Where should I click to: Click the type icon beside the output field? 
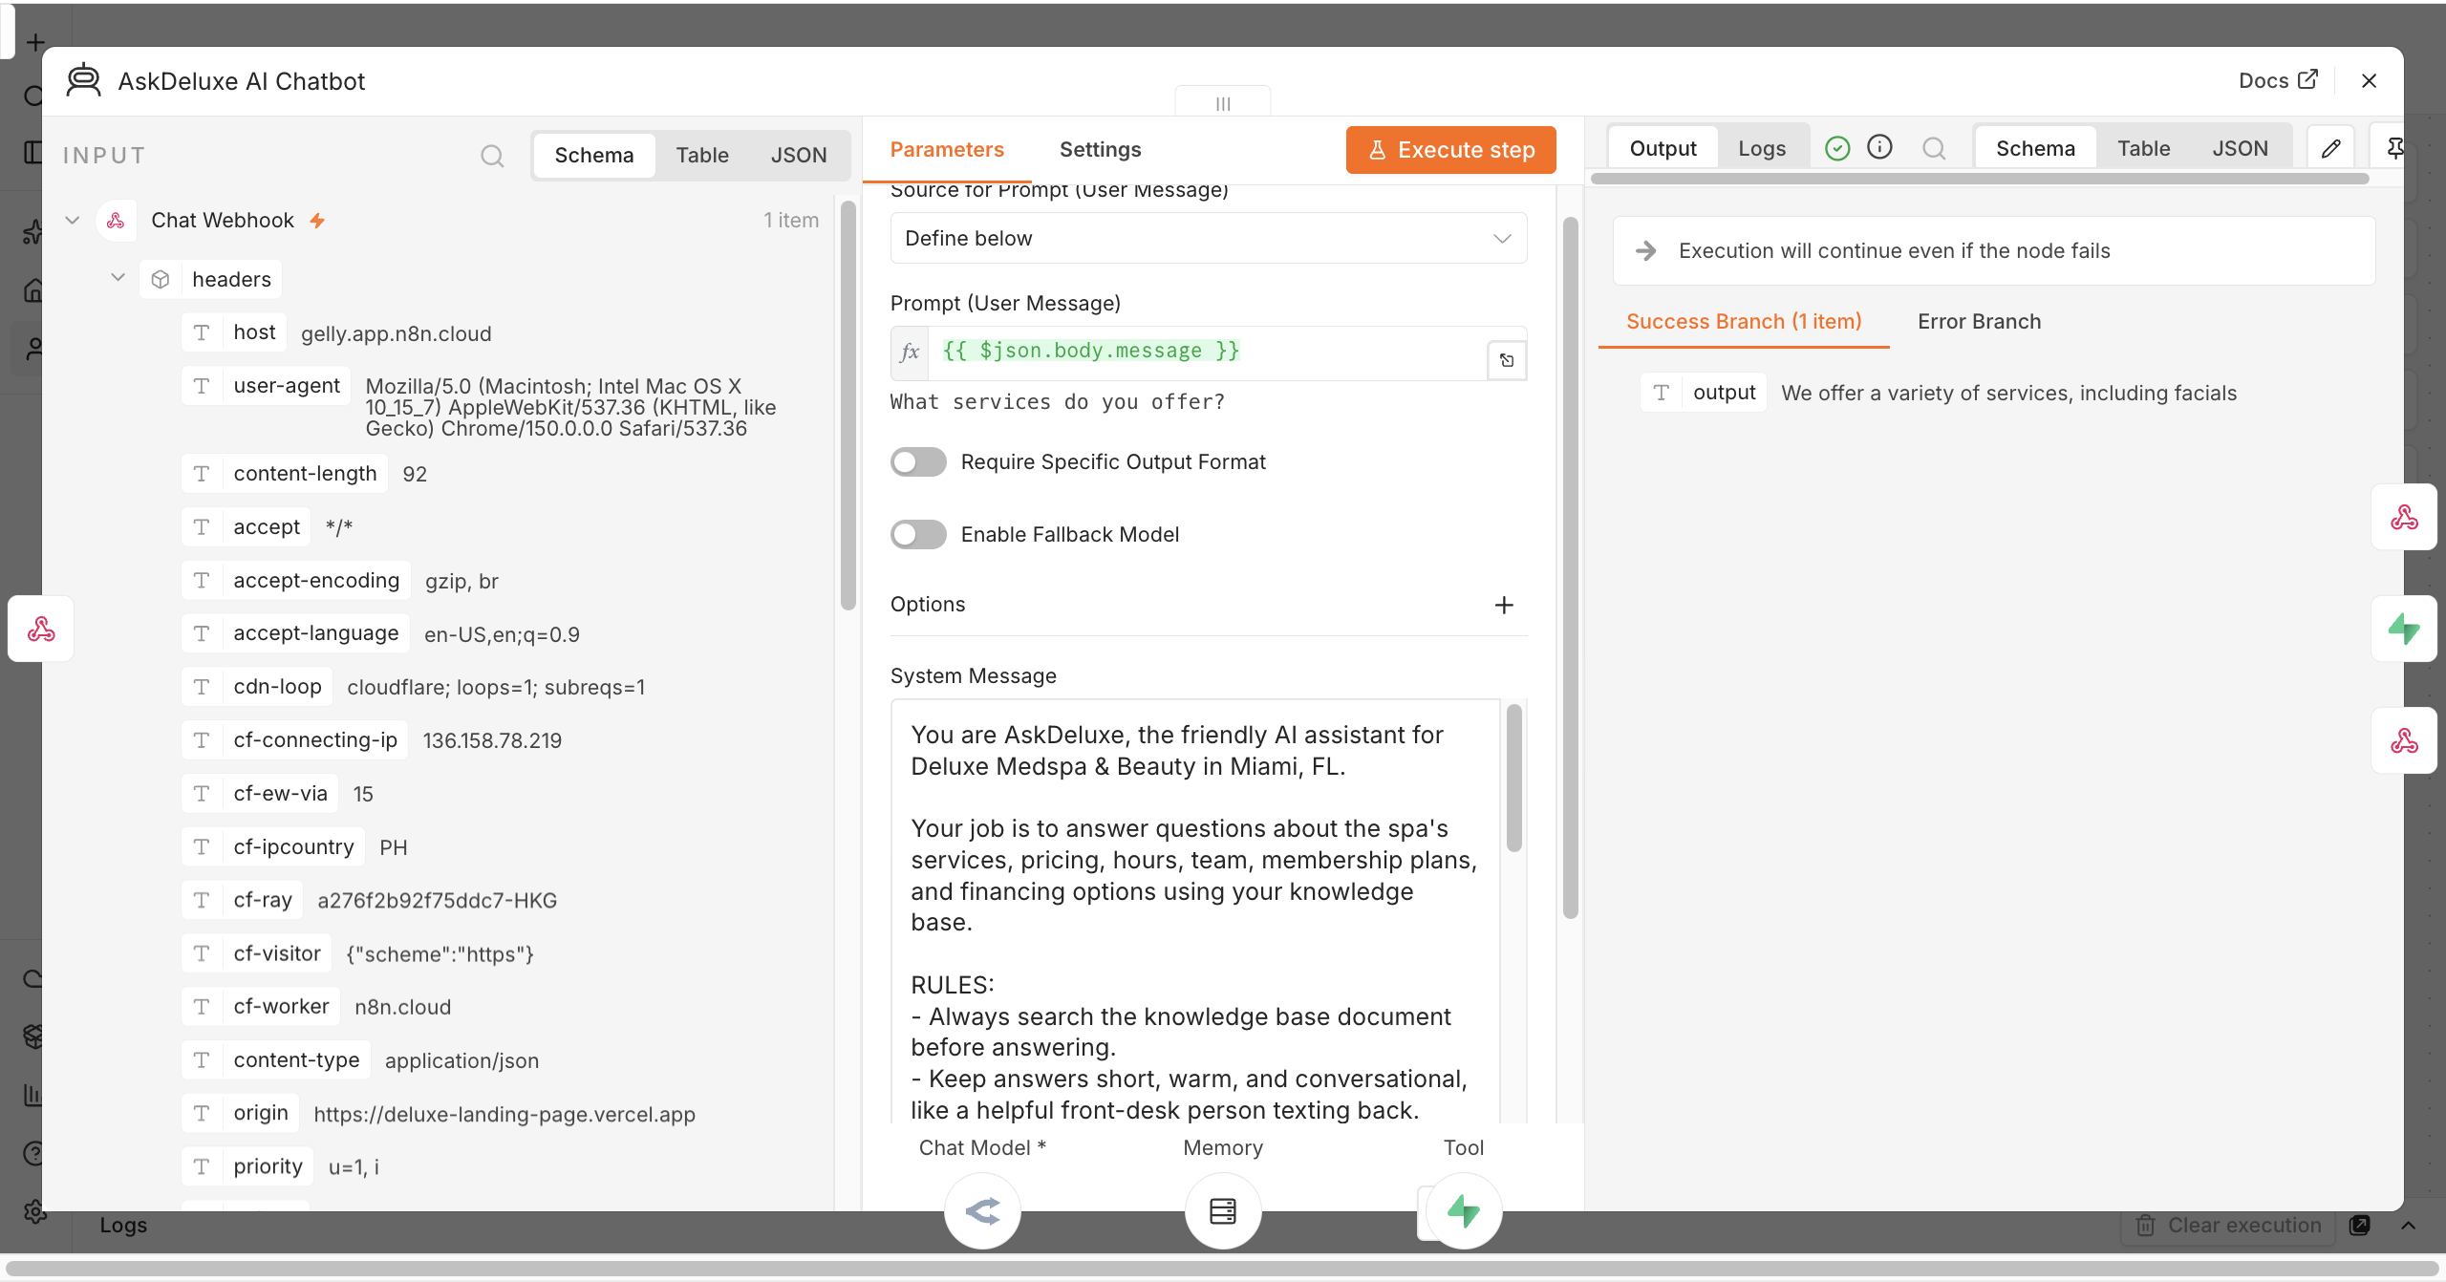(x=1662, y=393)
